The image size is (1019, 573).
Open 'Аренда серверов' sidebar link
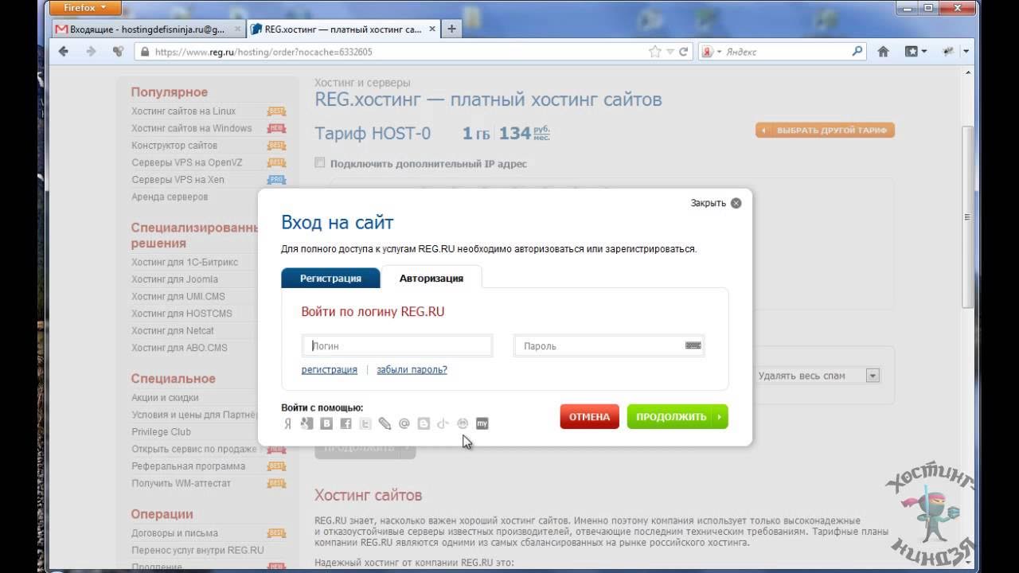click(x=170, y=197)
